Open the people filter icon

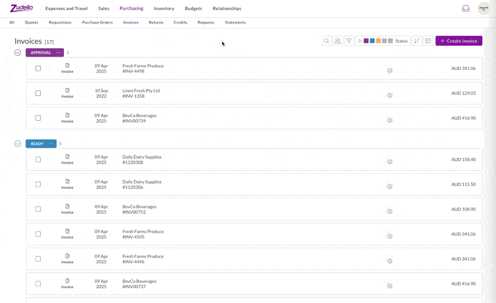point(338,41)
